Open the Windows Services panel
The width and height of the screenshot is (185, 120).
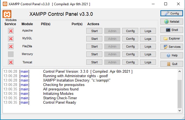coord(171,47)
